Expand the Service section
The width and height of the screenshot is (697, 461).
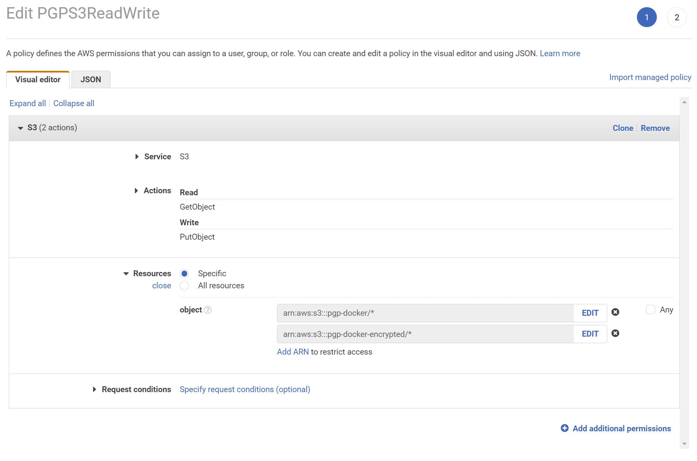pyautogui.click(x=137, y=156)
